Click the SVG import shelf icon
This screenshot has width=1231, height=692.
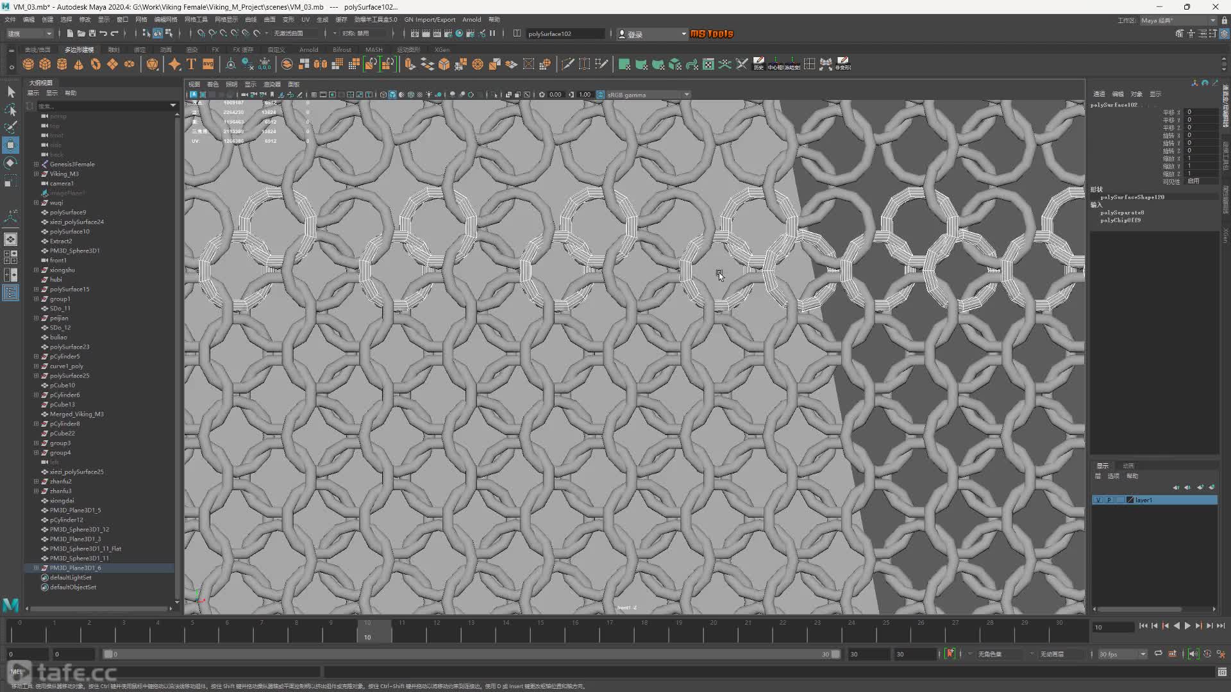[x=208, y=64]
